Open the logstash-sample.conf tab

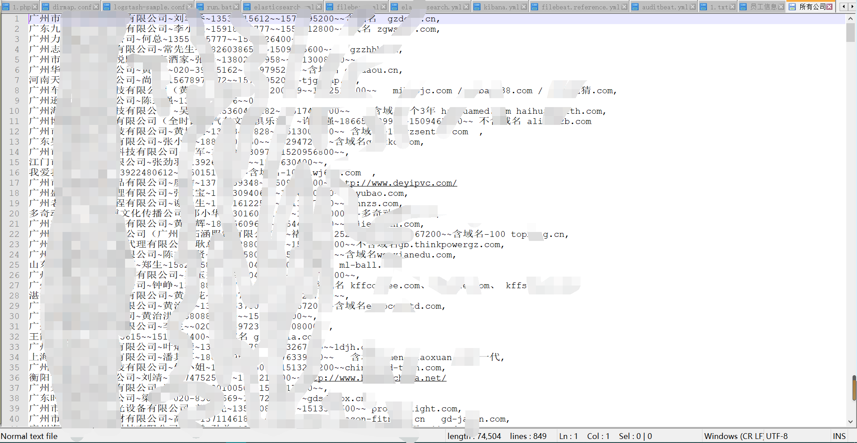(148, 7)
